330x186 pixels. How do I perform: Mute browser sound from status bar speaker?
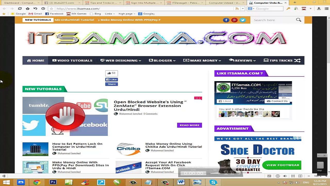(285, 176)
